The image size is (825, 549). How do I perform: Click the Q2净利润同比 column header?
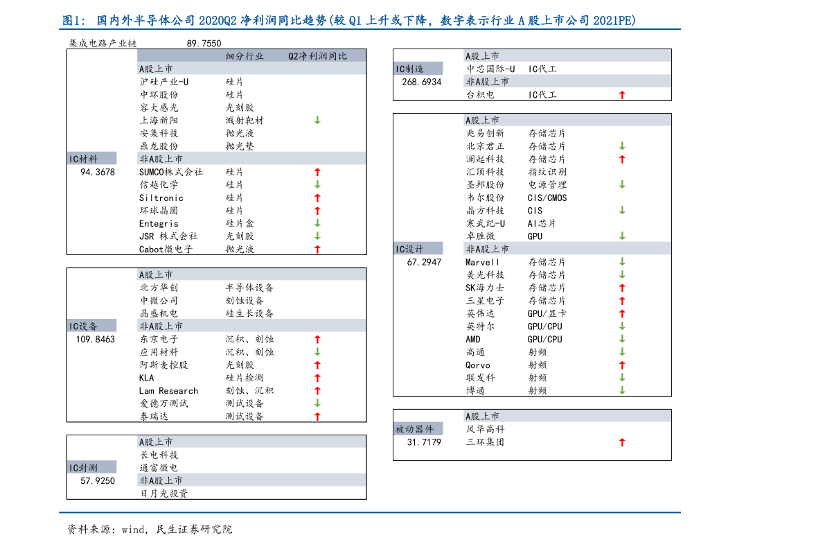(317, 55)
